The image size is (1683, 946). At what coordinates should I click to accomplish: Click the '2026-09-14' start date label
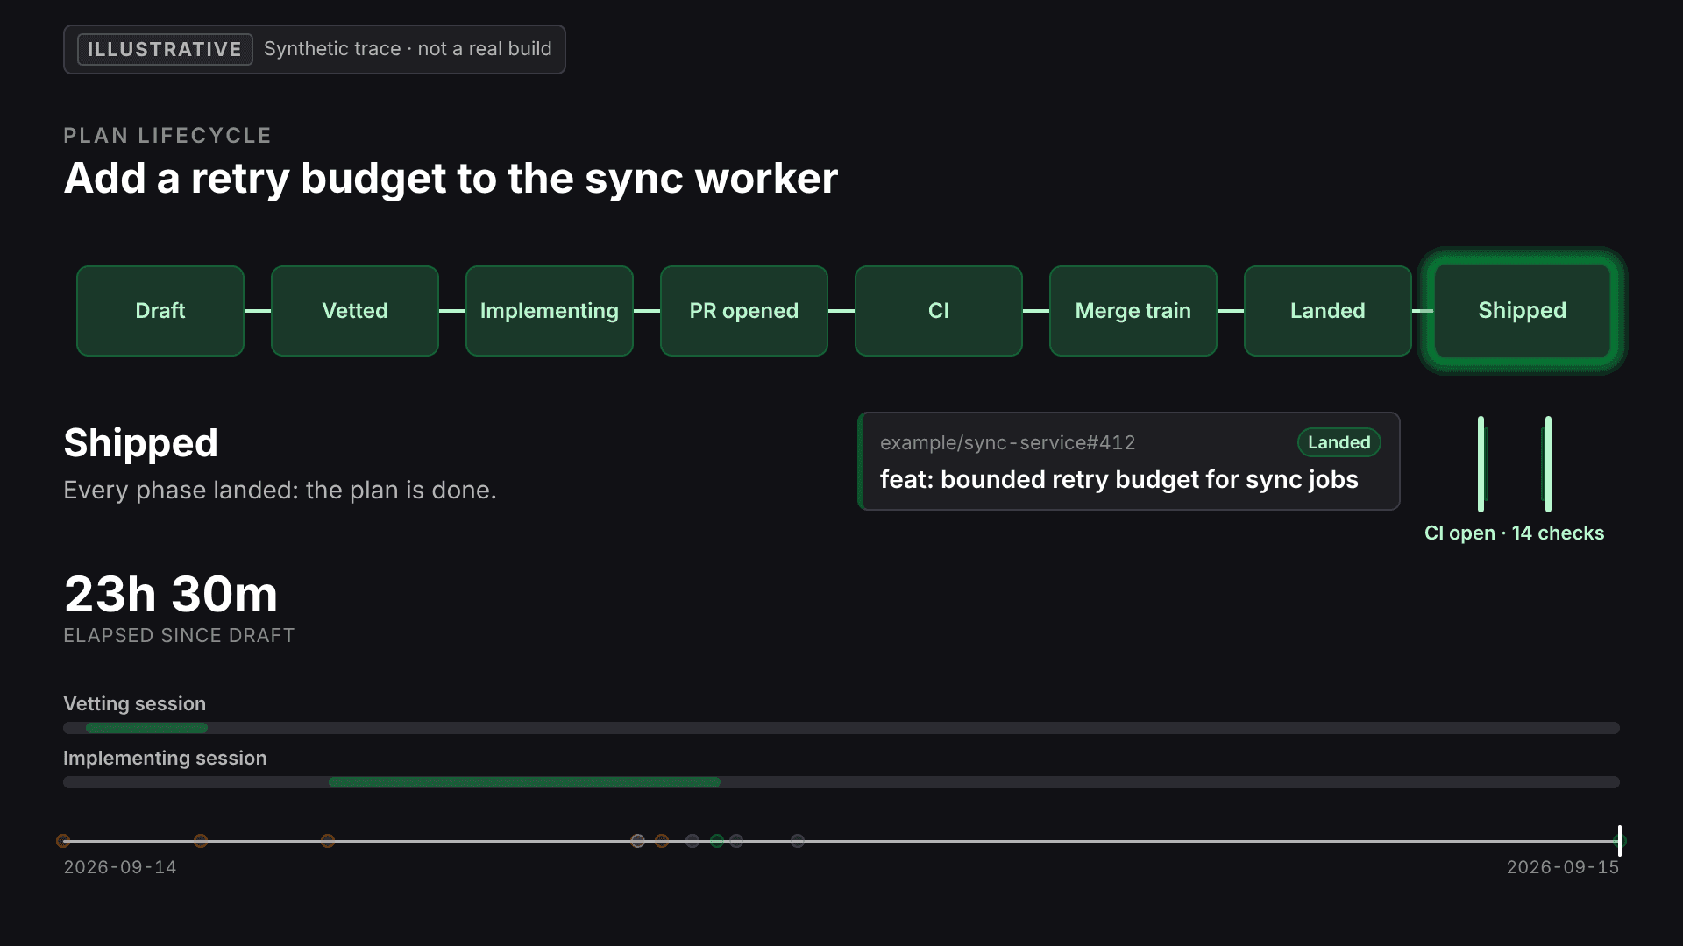pyautogui.click(x=120, y=867)
